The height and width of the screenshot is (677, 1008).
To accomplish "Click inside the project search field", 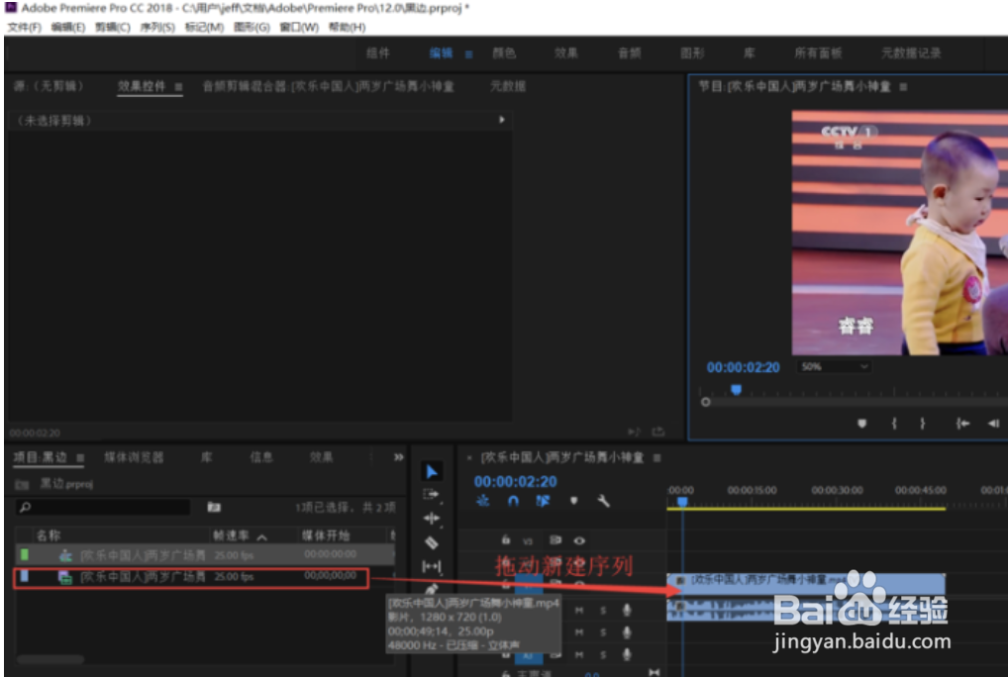I will pyautogui.click(x=103, y=508).
